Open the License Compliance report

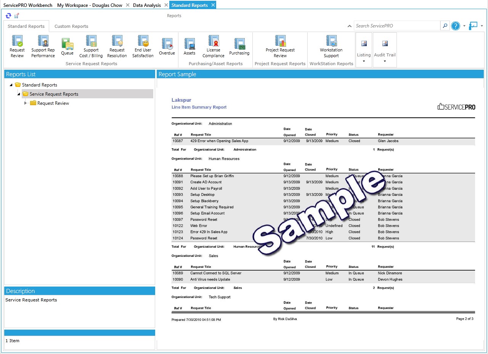pyautogui.click(x=213, y=46)
